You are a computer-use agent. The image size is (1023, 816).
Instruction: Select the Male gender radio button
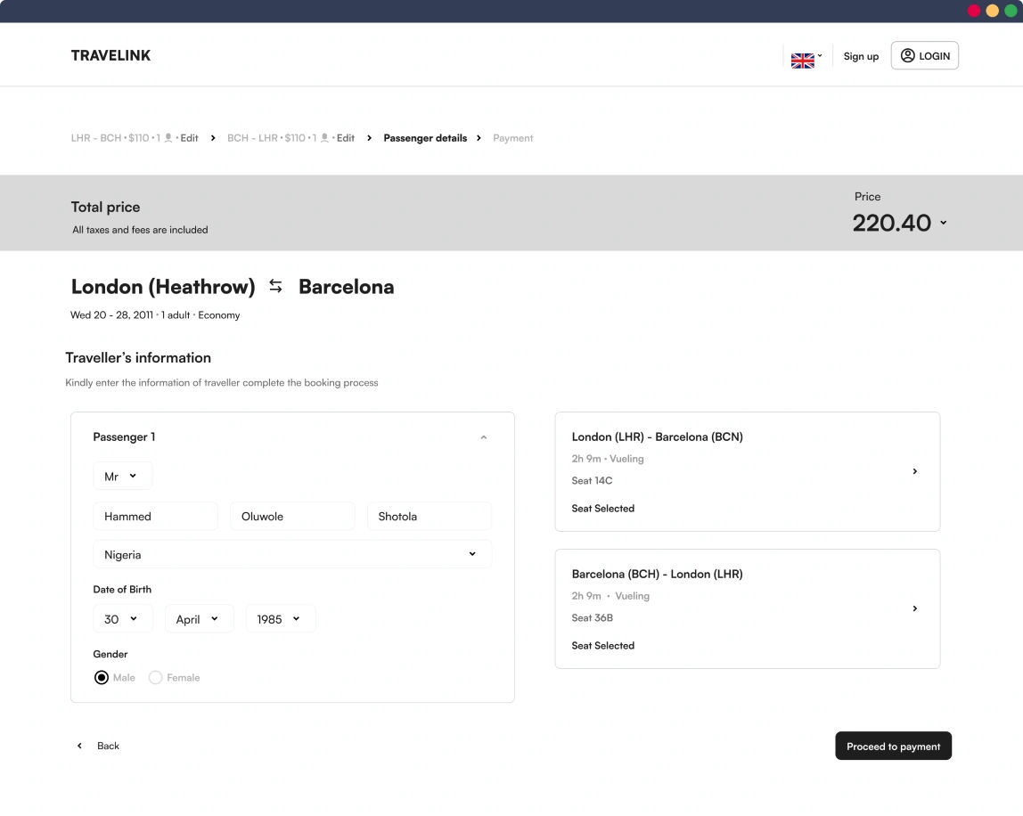(x=102, y=678)
